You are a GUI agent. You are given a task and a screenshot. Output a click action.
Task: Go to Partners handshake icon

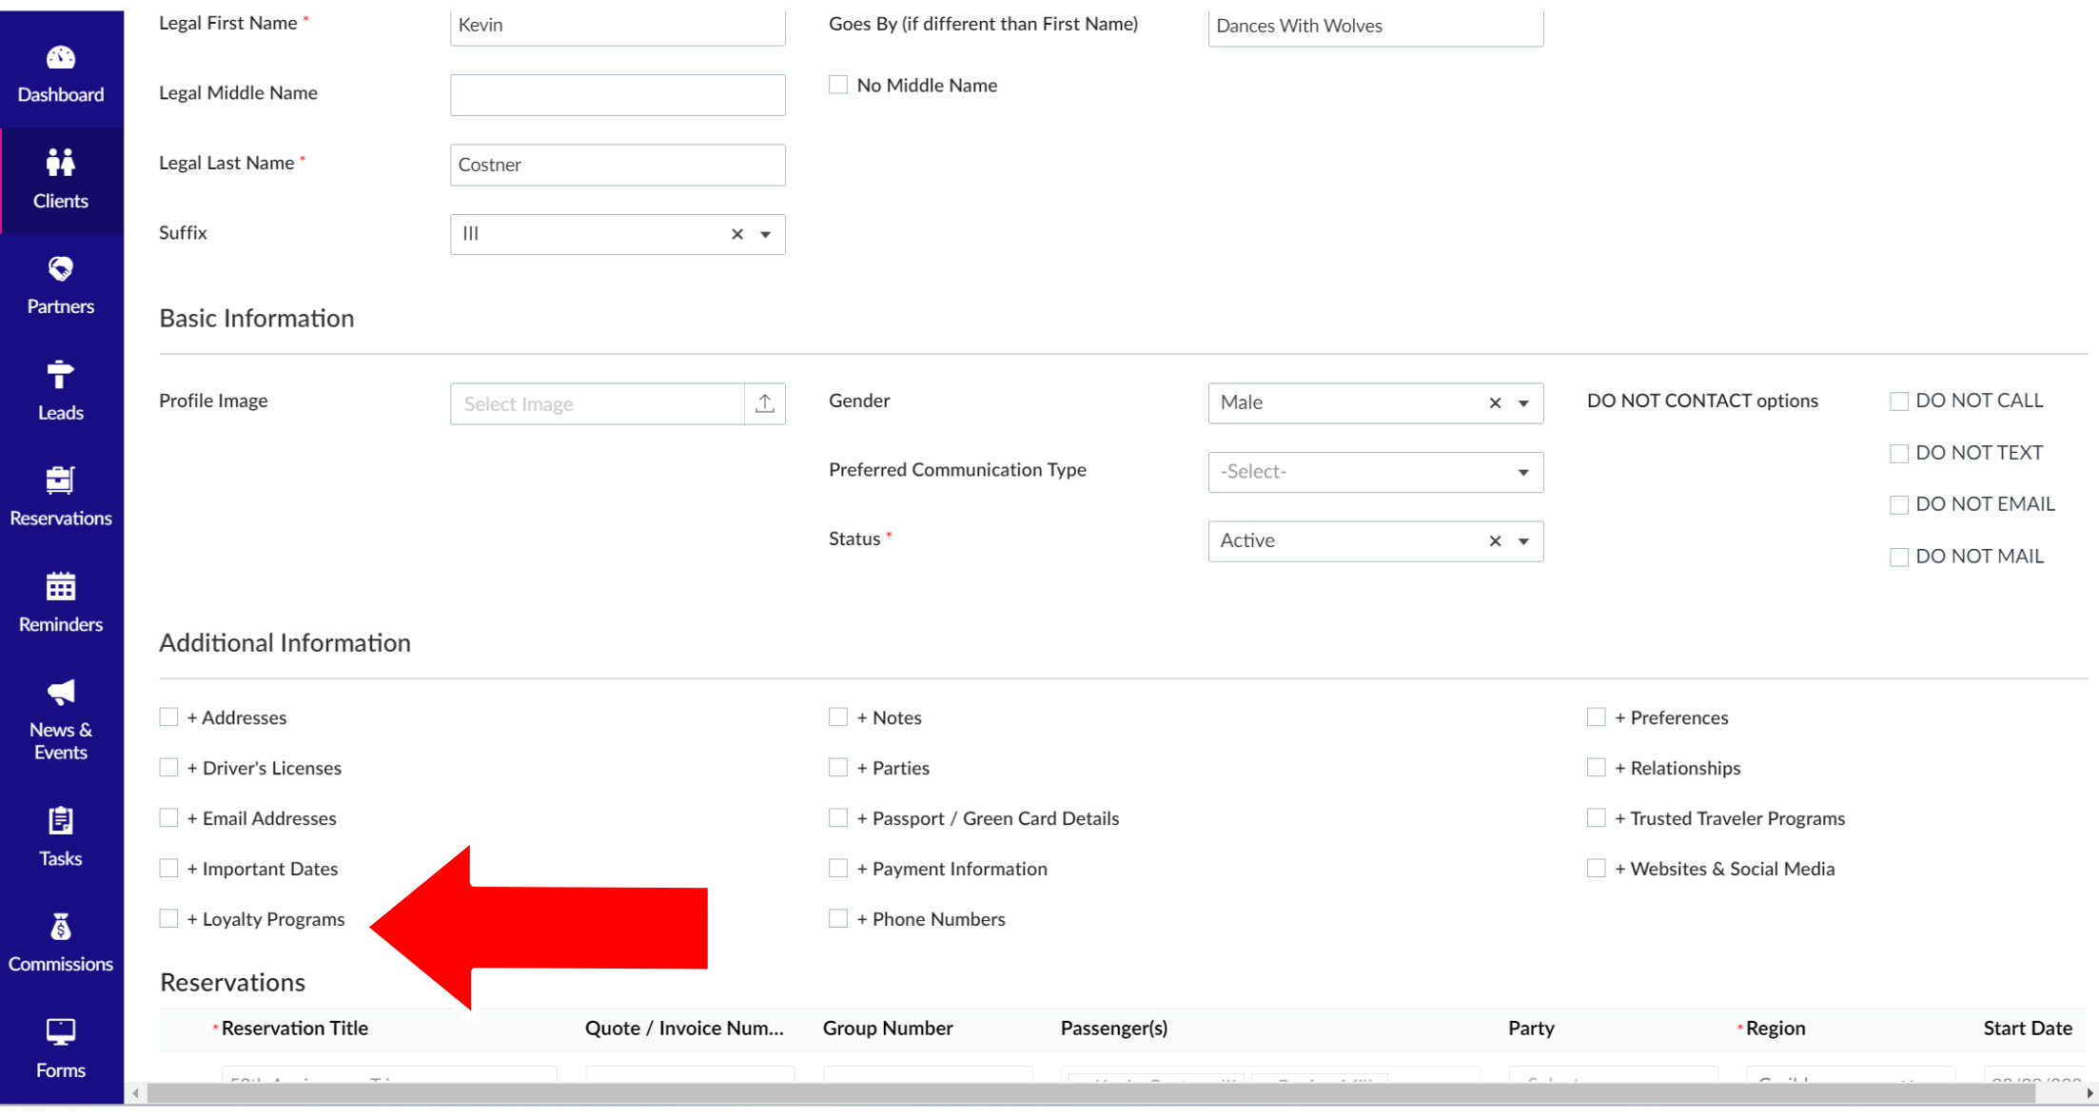tap(60, 269)
